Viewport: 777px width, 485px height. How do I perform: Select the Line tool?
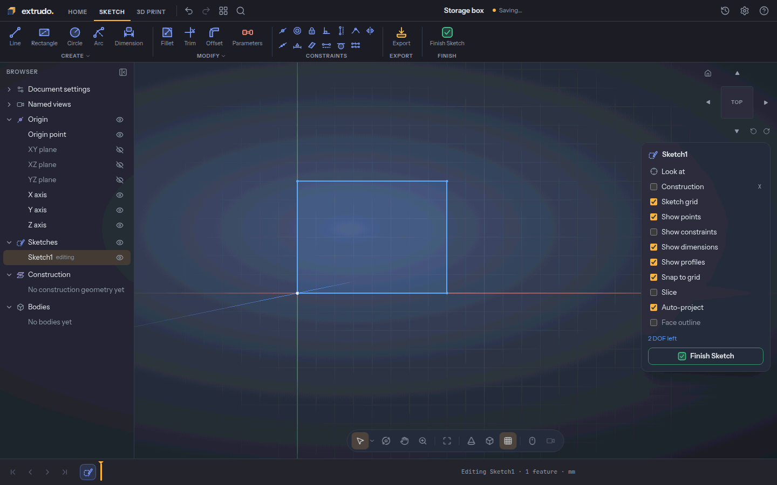(x=15, y=37)
